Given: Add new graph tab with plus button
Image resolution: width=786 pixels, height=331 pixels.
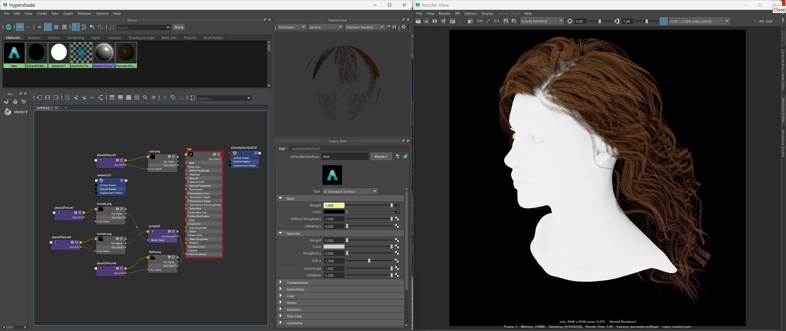Looking at the screenshot, I should 66,108.
